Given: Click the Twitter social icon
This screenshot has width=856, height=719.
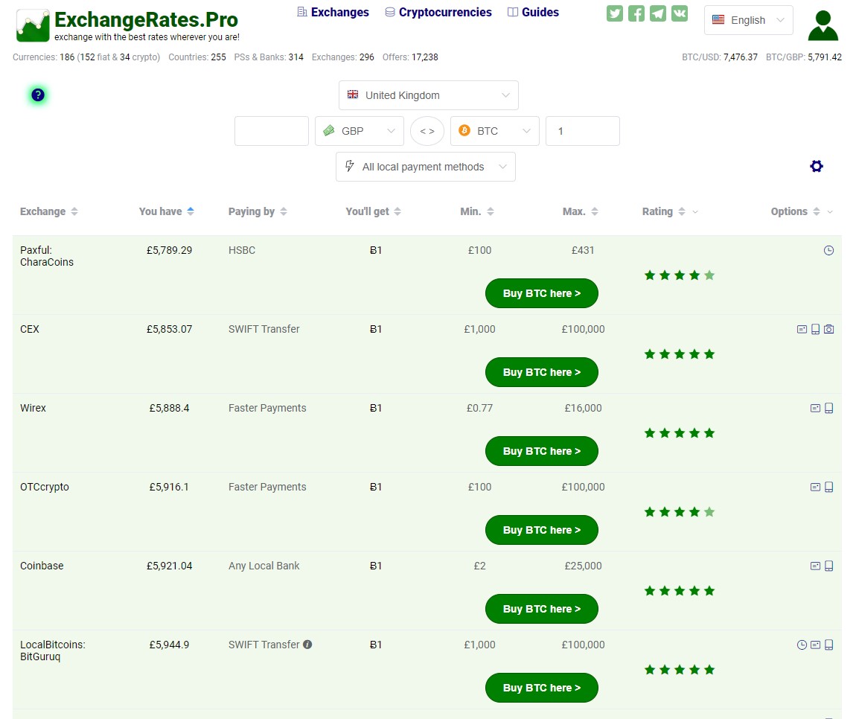Looking at the screenshot, I should click(615, 13).
